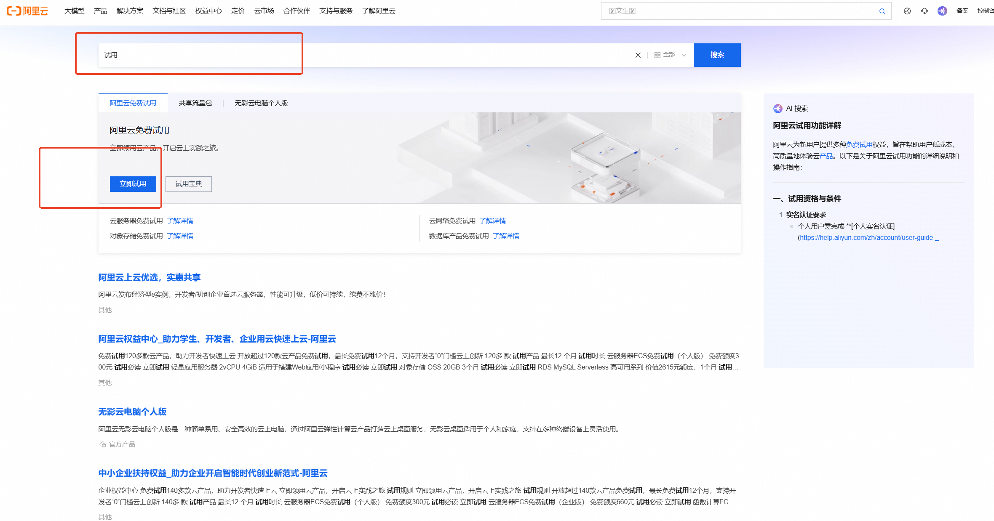The height and width of the screenshot is (521, 994).
Task: Open the 云市场 menu item
Action: click(264, 11)
